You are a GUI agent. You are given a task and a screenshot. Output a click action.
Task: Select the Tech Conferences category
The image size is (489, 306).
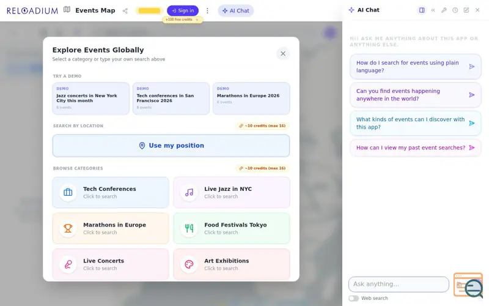coord(111,192)
